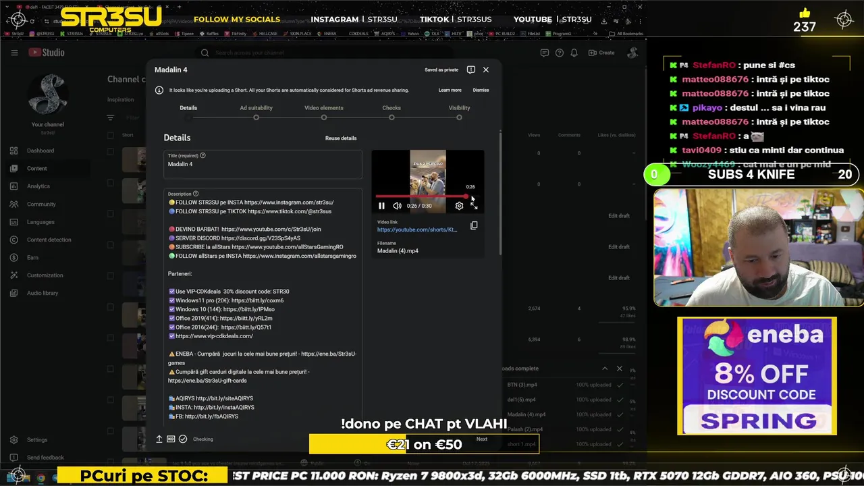This screenshot has height=486, width=864.
Task: Click the search magnifier icon
Action: (205, 53)
